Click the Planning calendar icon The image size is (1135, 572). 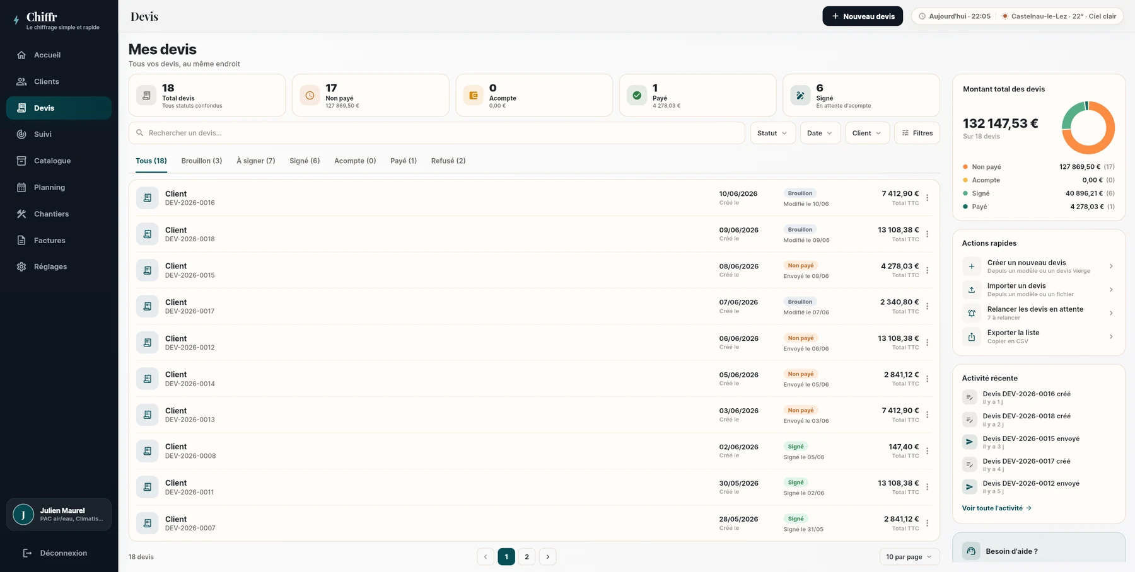coord(21,187)
